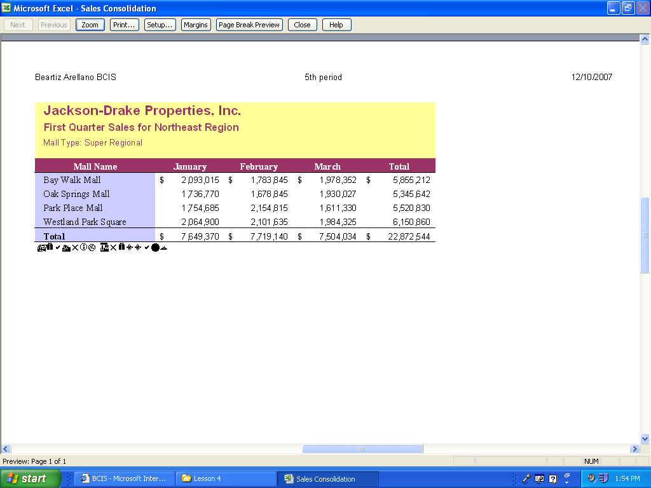651x488 pixels.
Task: Click the Excel icon in title bar
Action: pos(6,8)
